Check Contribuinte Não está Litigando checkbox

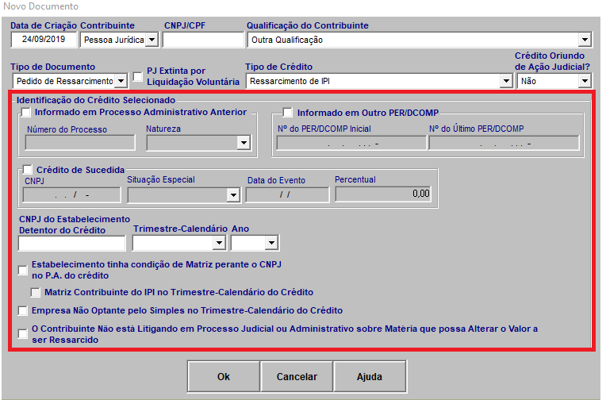pos(23,334)
